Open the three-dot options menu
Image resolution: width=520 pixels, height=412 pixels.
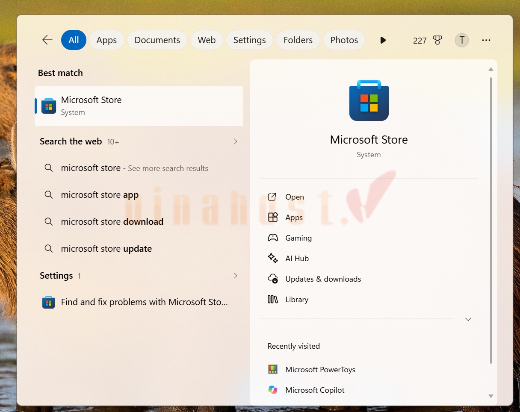[x=486, y=40]
